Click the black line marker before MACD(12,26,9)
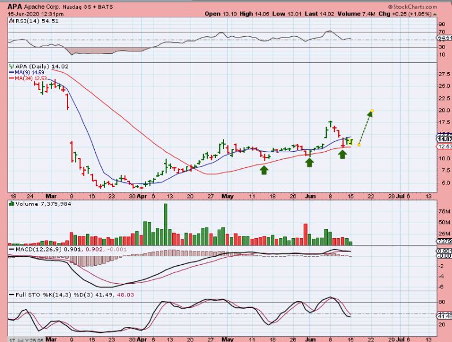 [12, 249]
